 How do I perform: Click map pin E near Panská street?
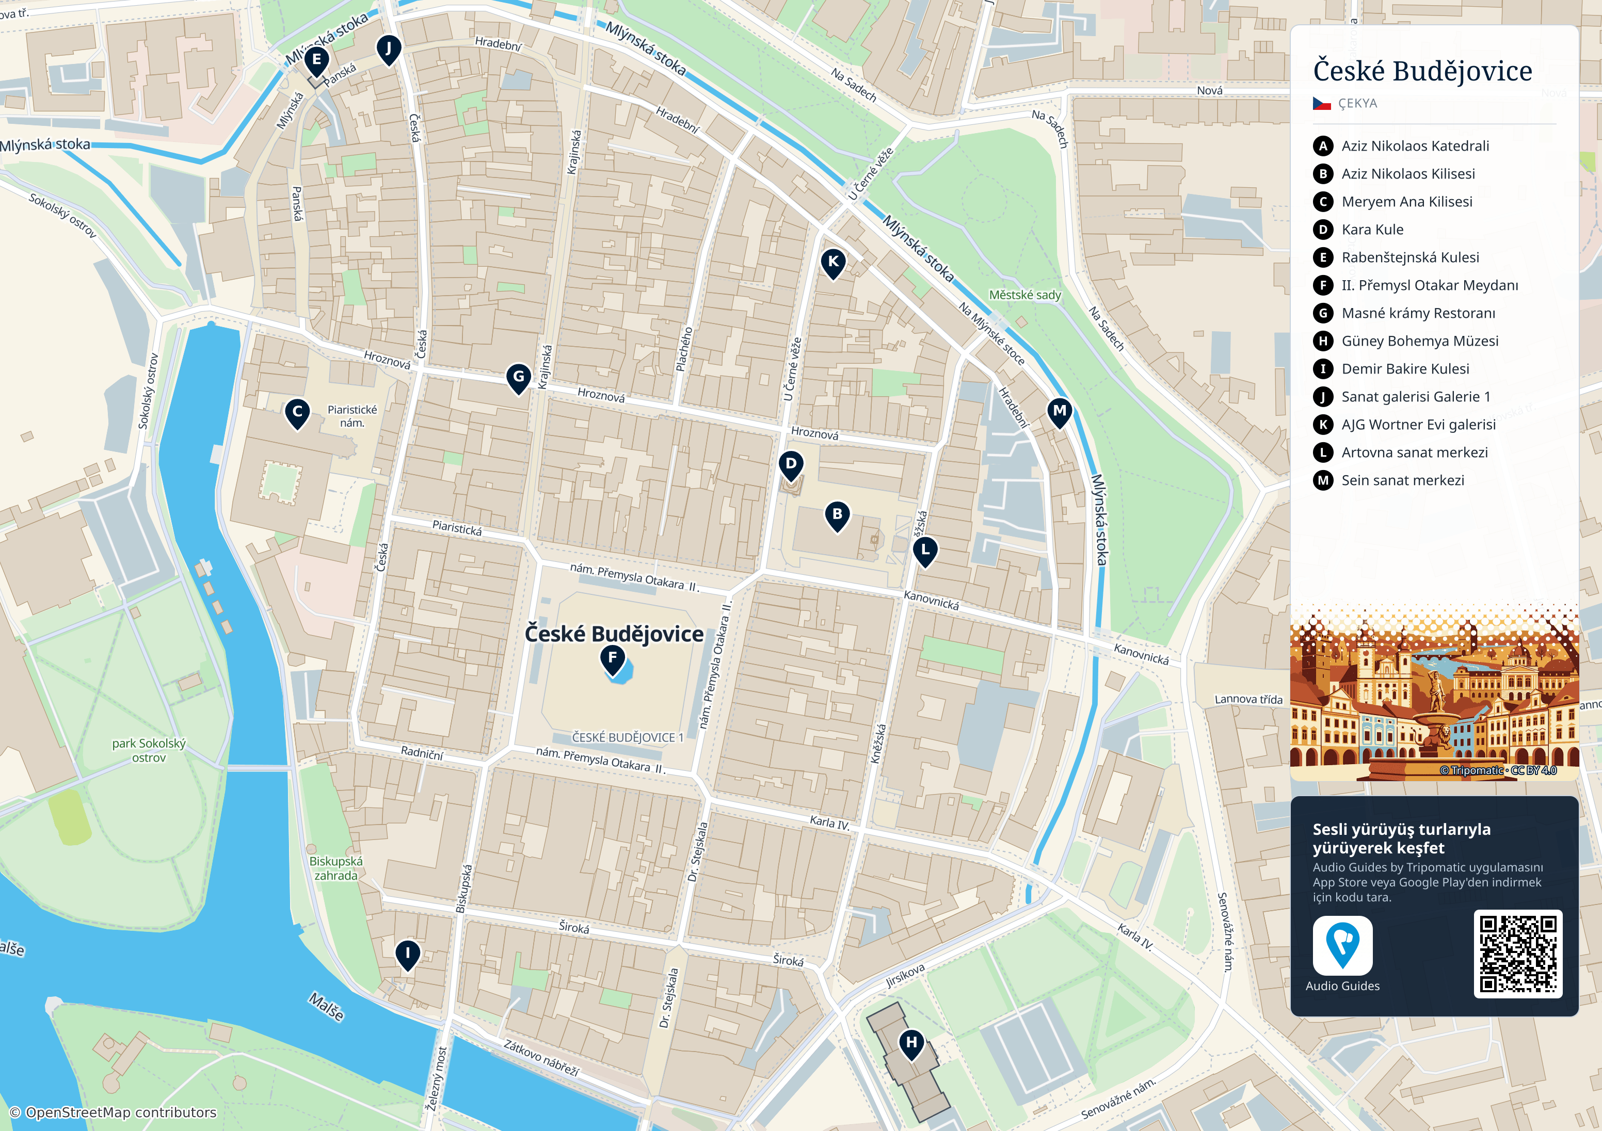click(x=316, y=61)
